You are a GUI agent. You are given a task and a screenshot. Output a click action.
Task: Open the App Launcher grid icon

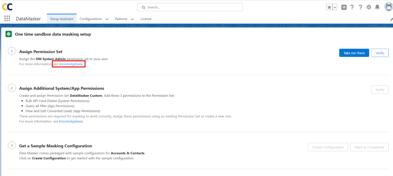[7, 19]
